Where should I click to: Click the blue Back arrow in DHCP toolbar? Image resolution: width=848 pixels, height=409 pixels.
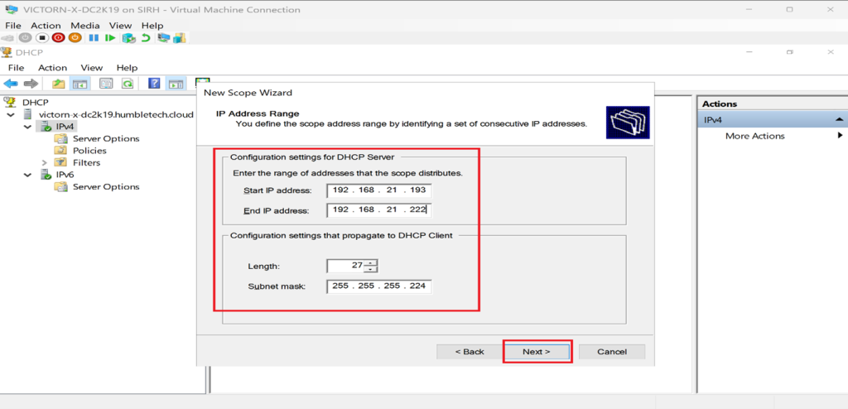click(11, 84)
